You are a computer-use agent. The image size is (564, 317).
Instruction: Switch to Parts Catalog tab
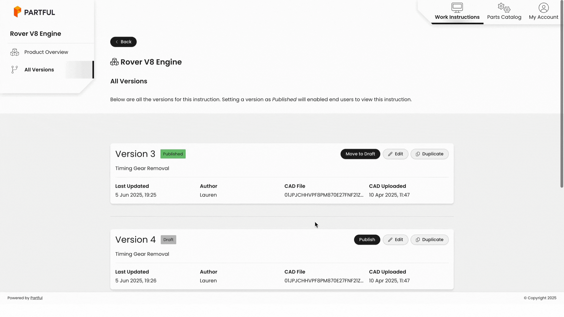click(x=504, y=17)
